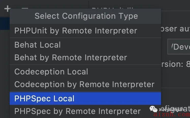The image size is (190, 118).
Task: Click the partially hidden minus remove icon
Action: [25, 8]
